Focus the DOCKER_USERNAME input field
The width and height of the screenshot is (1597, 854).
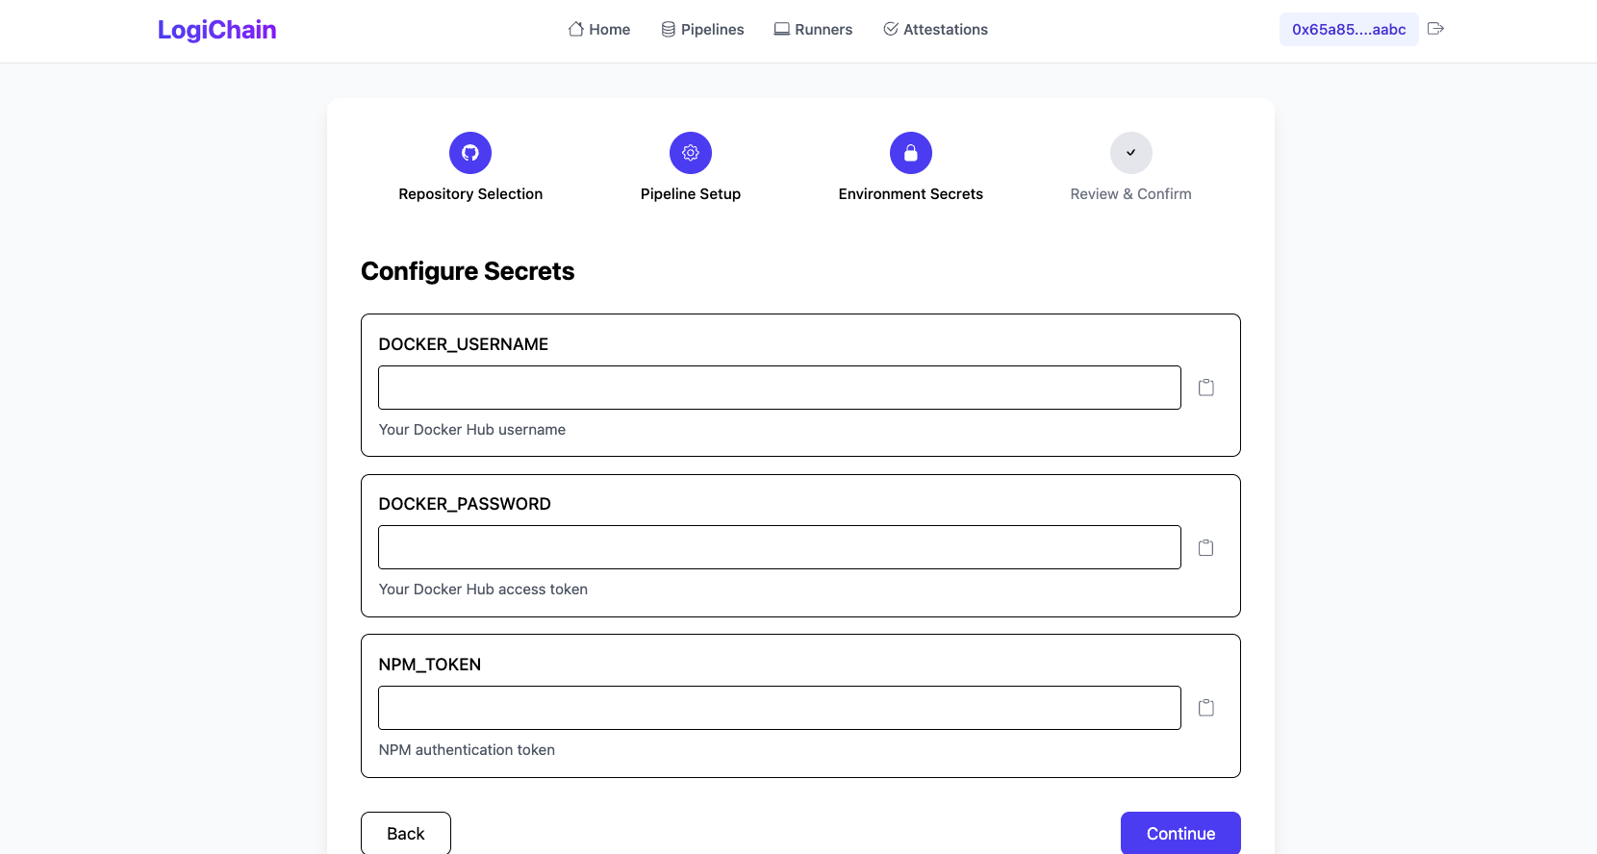(x=779, y=388)
